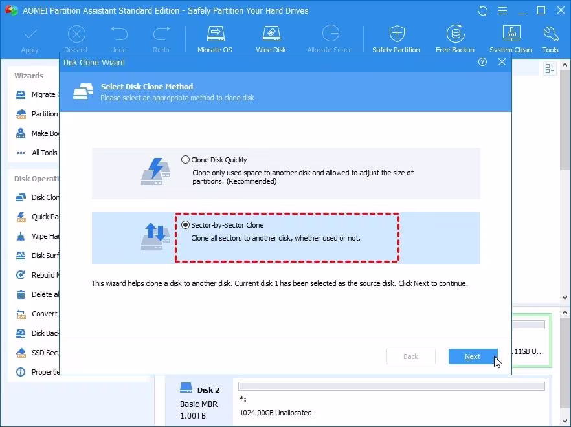Open the System Clean tool
The height and width of the screenshot is (427, 571).
click(x=511, y=40)
